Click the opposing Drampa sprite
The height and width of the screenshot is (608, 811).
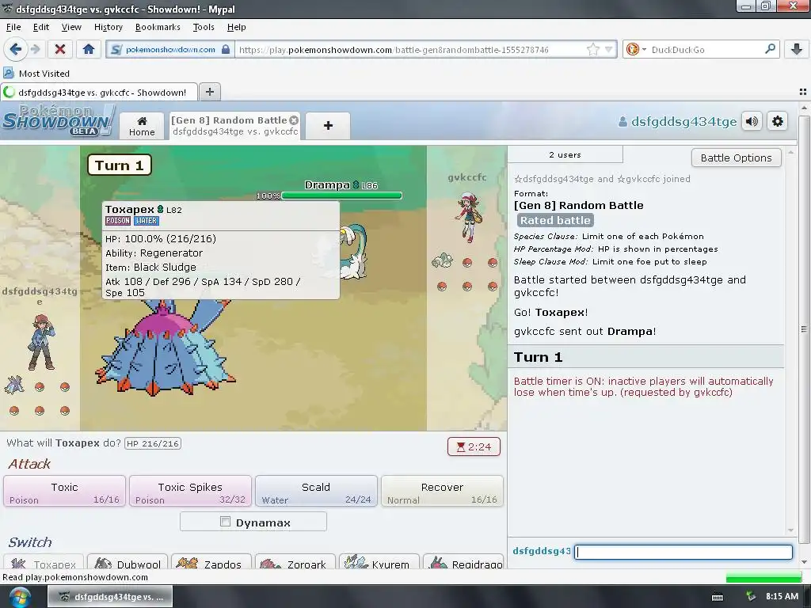tap(352, 252)
